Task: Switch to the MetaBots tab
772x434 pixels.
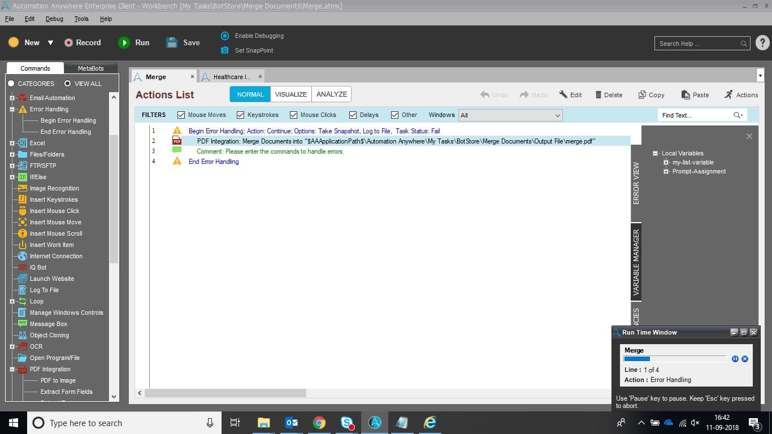Action: 90,68
